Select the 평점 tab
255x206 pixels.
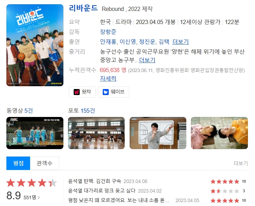point(18,163)
